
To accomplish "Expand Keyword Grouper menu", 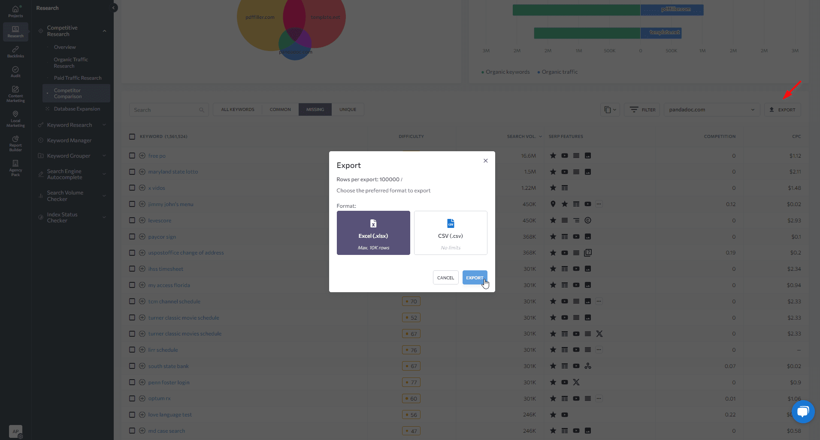I will 104,156.
